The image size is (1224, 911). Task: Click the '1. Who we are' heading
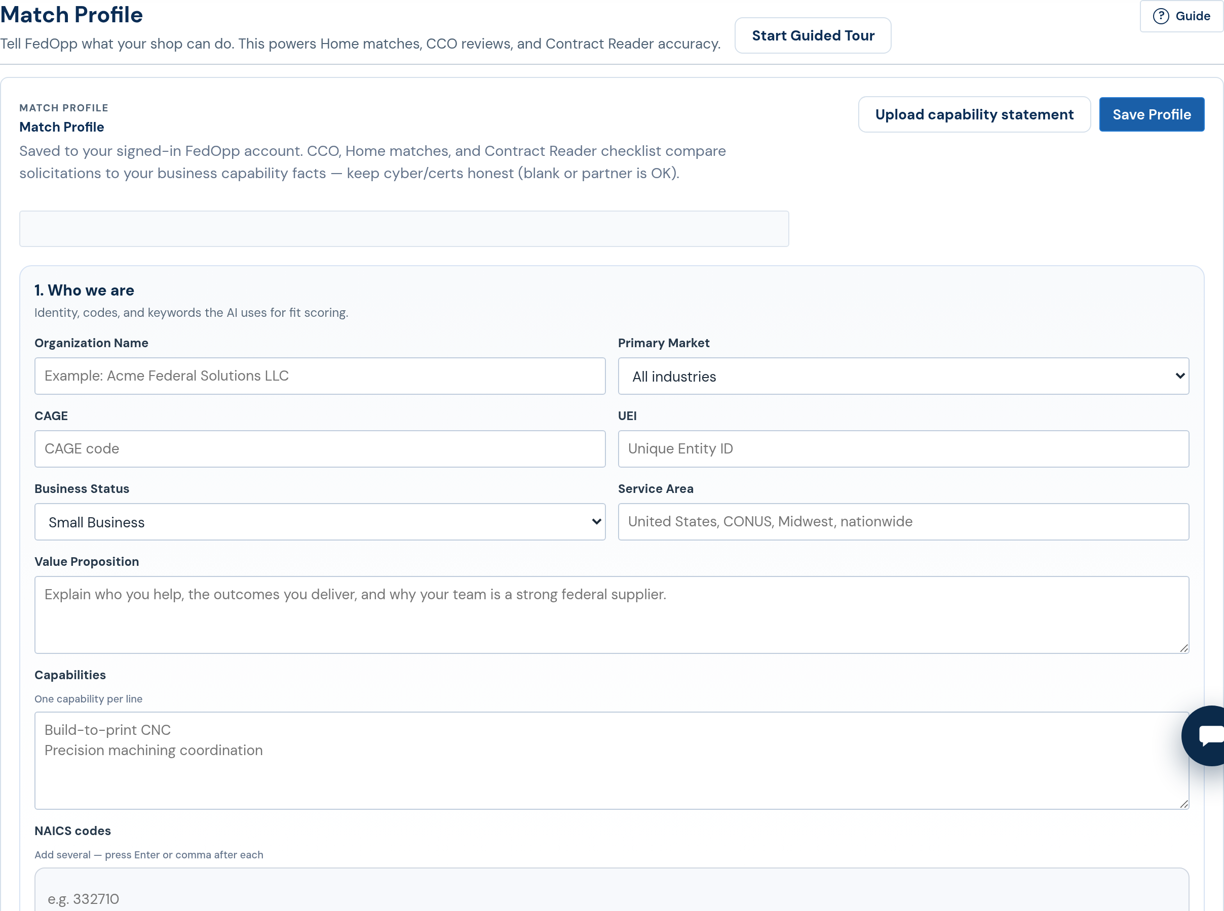click(x=85, y=290)
